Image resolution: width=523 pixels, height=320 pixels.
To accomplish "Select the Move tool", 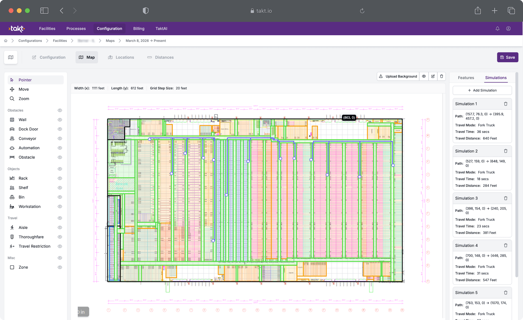I will [x=23, y=89].
